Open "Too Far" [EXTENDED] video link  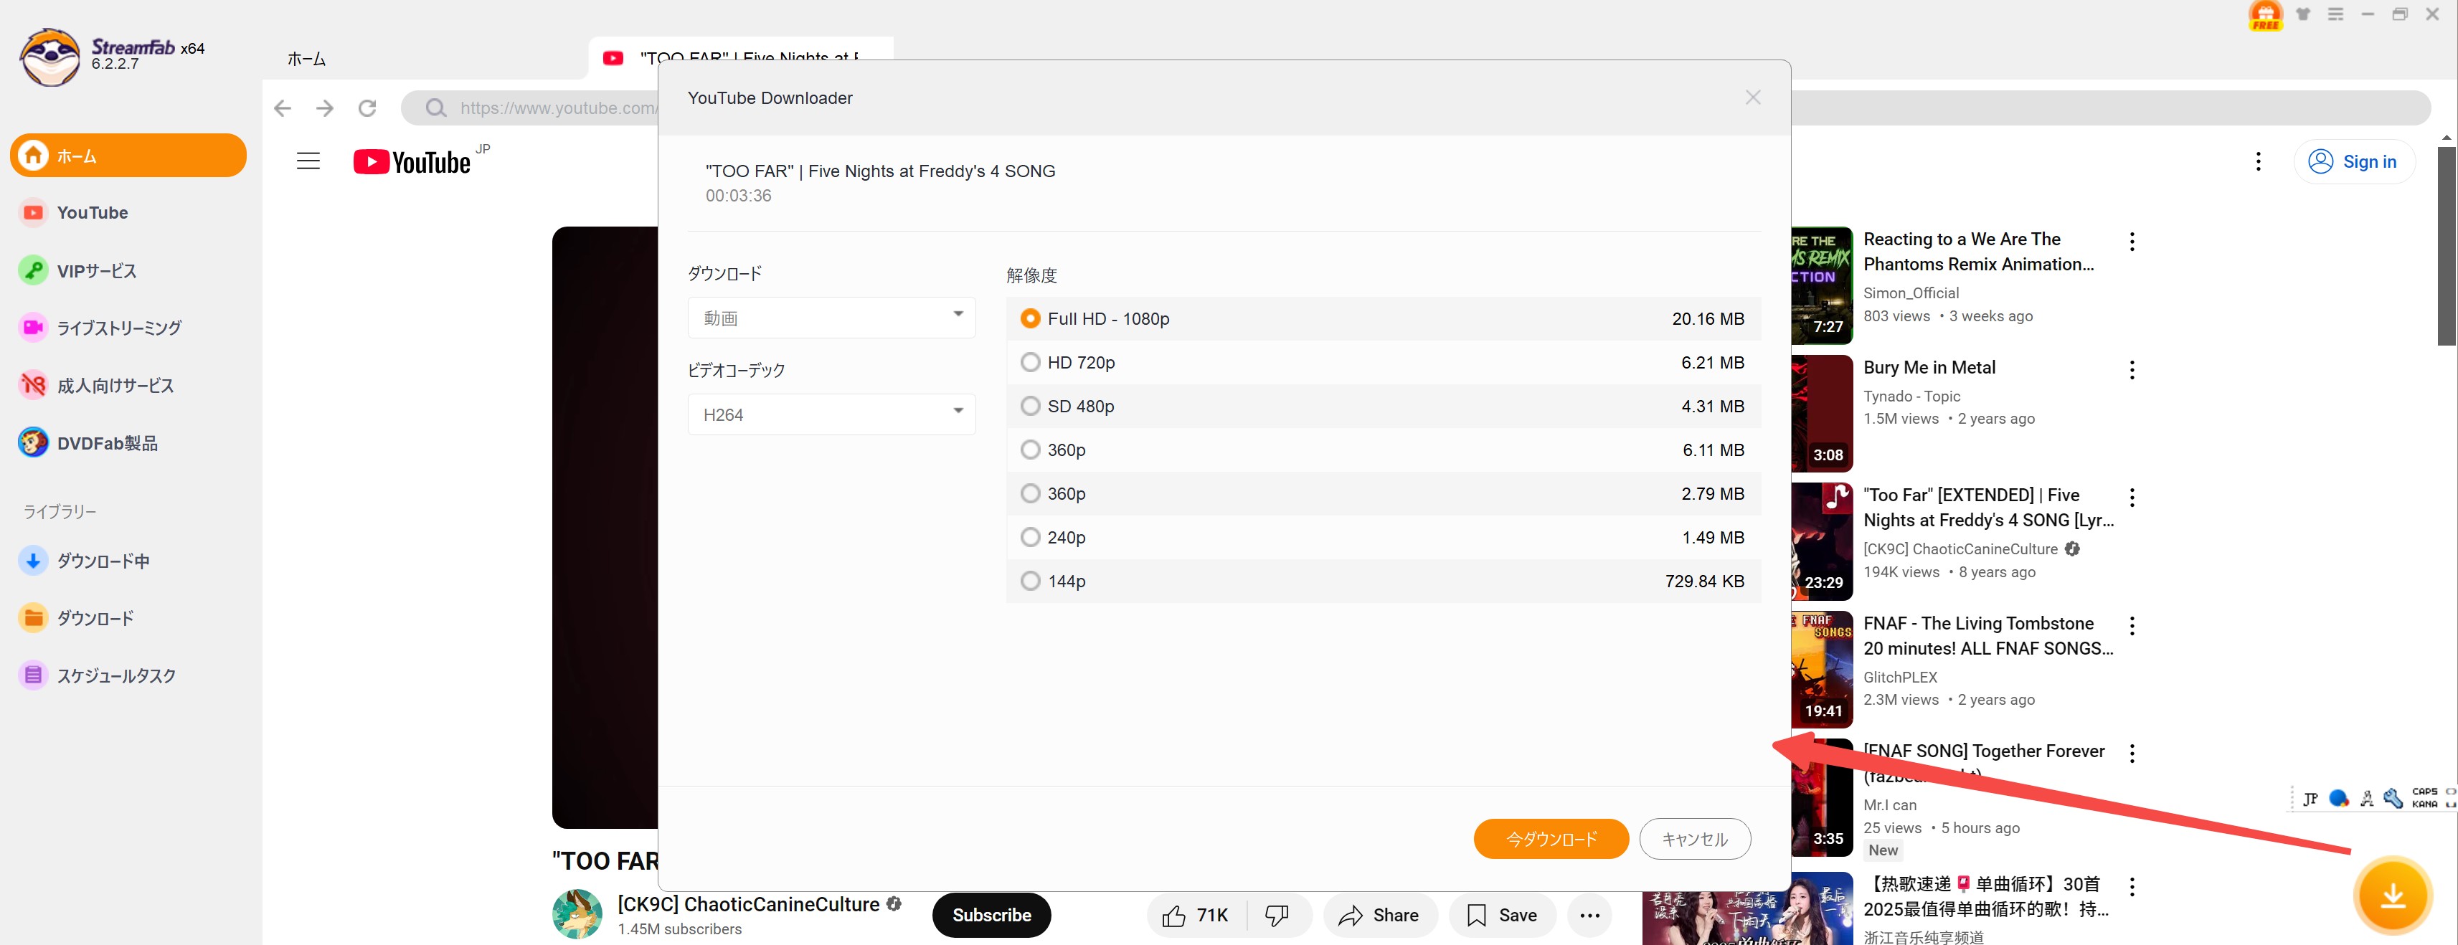point(1988,508)
